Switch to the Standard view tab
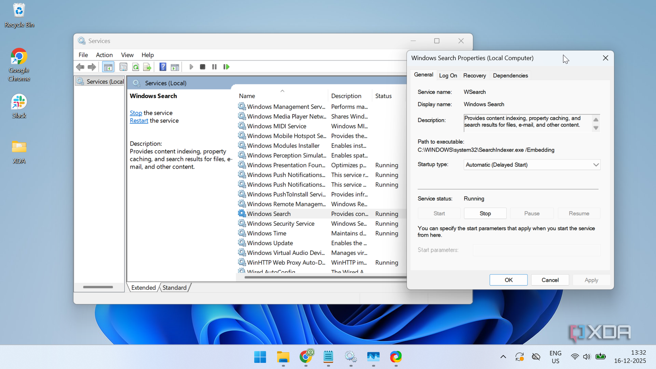656x369 pixels. pos(174,287)
